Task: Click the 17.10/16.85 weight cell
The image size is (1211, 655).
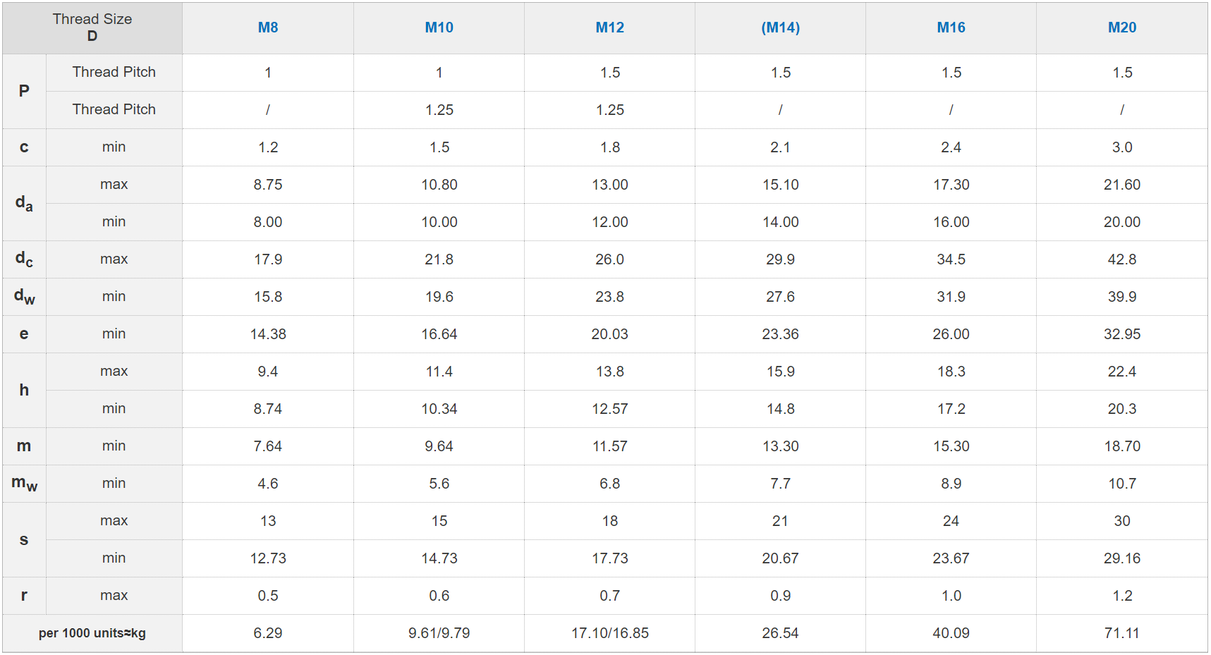Action: click(x=609, y=633)
